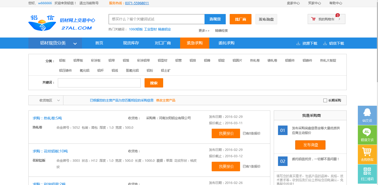Focus the main search box 想买什么
The image size is (378, 185).
pos(157,19)
